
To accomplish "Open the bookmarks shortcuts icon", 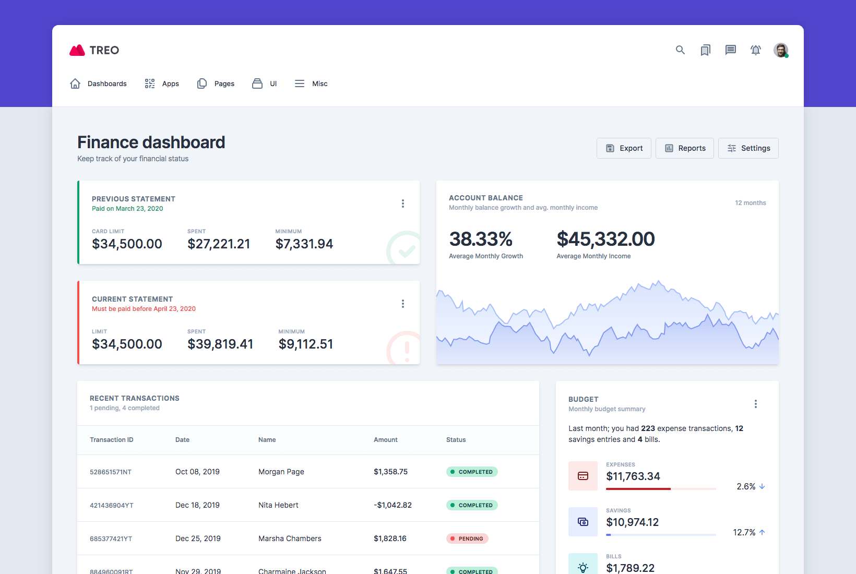I will pos(705,50).
